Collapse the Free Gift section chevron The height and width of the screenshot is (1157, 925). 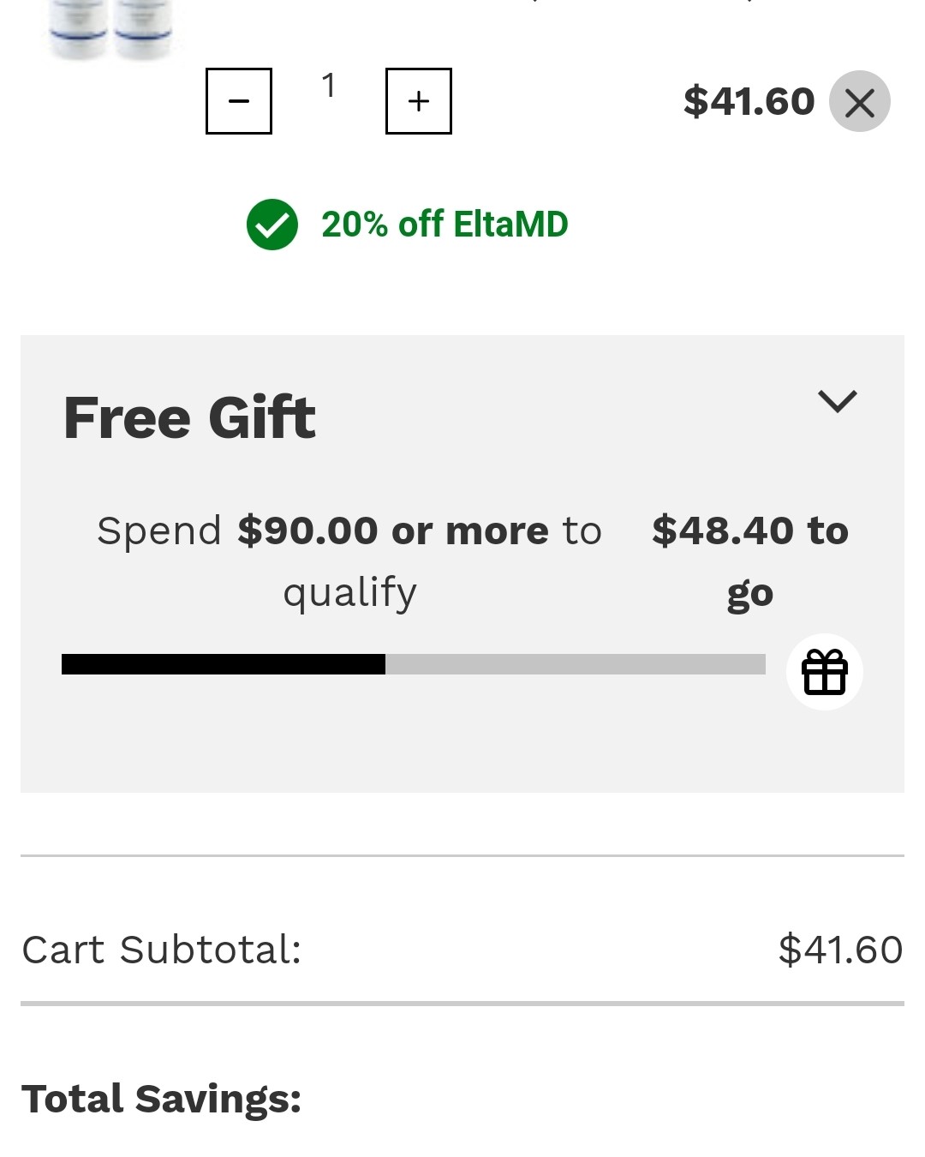click(x=837, y=401)
